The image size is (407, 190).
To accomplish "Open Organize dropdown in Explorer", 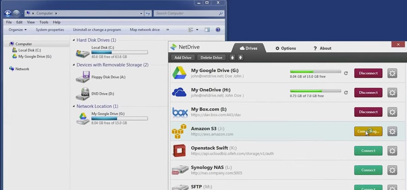I will pos(18,30).
